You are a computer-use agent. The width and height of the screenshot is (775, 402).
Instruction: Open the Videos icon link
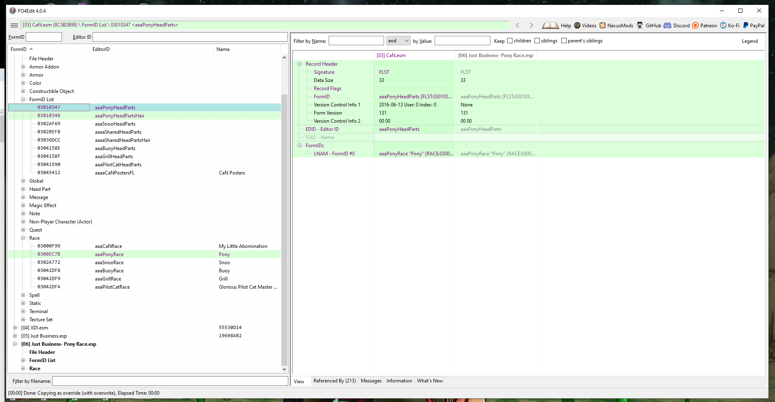coord(577,25)
